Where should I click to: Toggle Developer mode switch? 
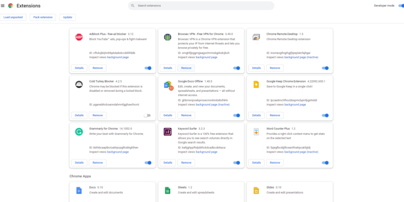[401, 6]
